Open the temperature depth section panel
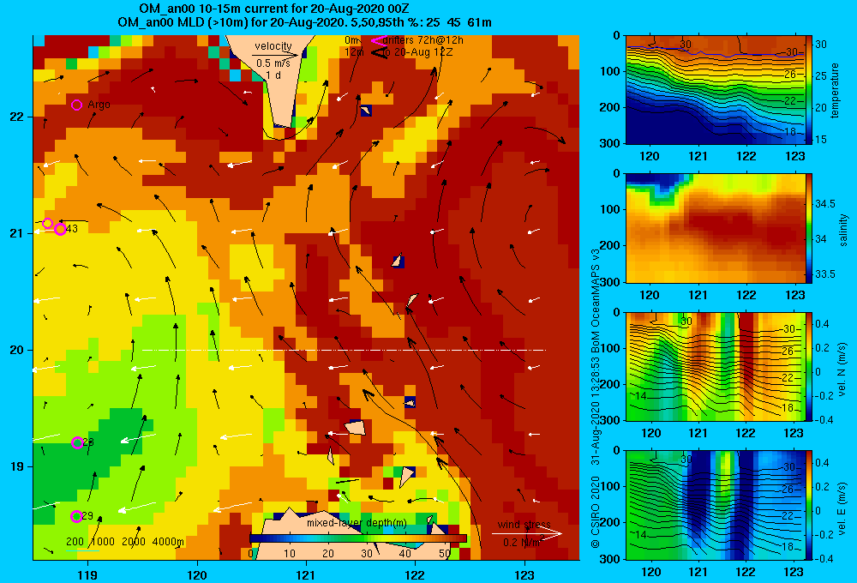857x583 pixels. point(715,89)
